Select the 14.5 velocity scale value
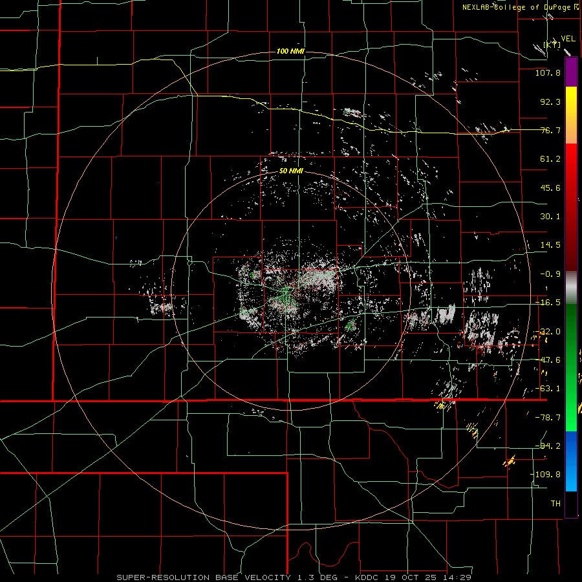Viewport: 582px width, 582px height. pyautogui.click(x=550, y=245)
